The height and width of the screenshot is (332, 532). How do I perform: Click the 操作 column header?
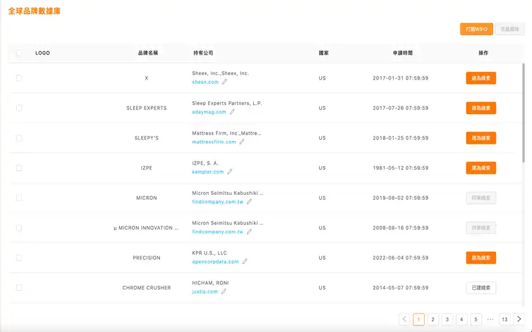click(x=483, y=53)
